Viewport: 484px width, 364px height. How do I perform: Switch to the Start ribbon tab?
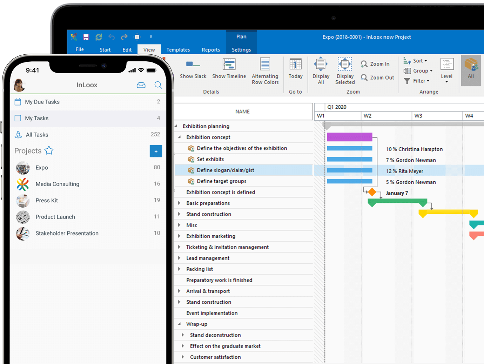pos(105,50)
